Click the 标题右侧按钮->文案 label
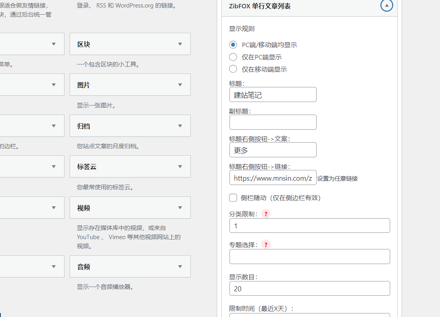This screenshot has width=440, height=317. (260, 139)
